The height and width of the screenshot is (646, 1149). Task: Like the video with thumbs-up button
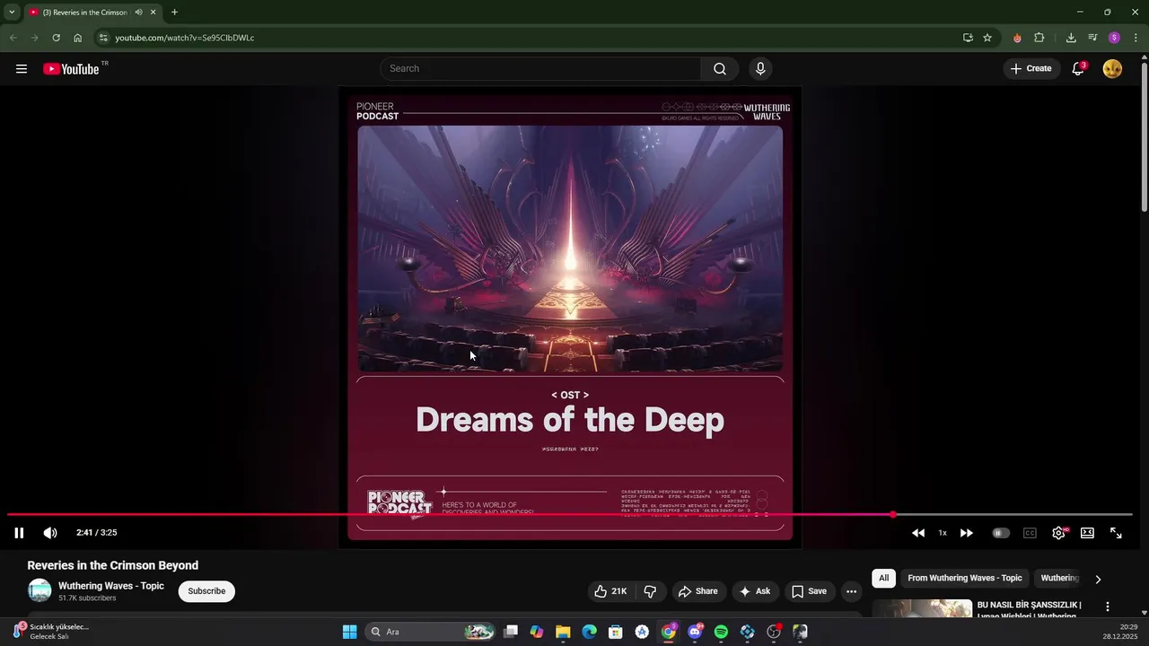pyautogui.click(x=610, y=591)
